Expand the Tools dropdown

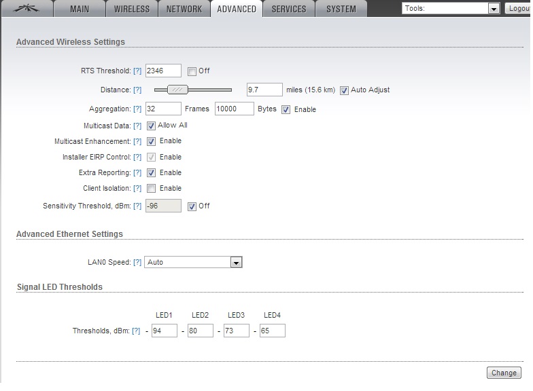point(451,8)
